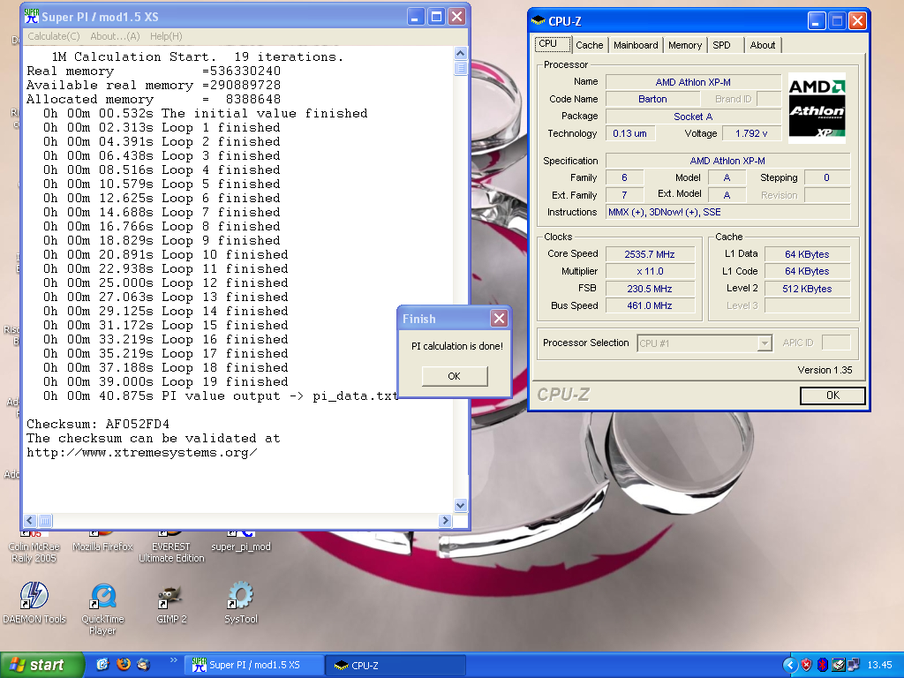Click the xtremesystems.org URL text
The width and height of the screenshot is (904, 678).
[142, 452]
